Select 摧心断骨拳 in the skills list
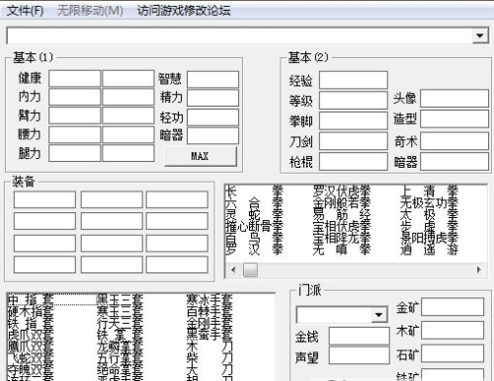 pyautogui.click(x=254, y=226)
